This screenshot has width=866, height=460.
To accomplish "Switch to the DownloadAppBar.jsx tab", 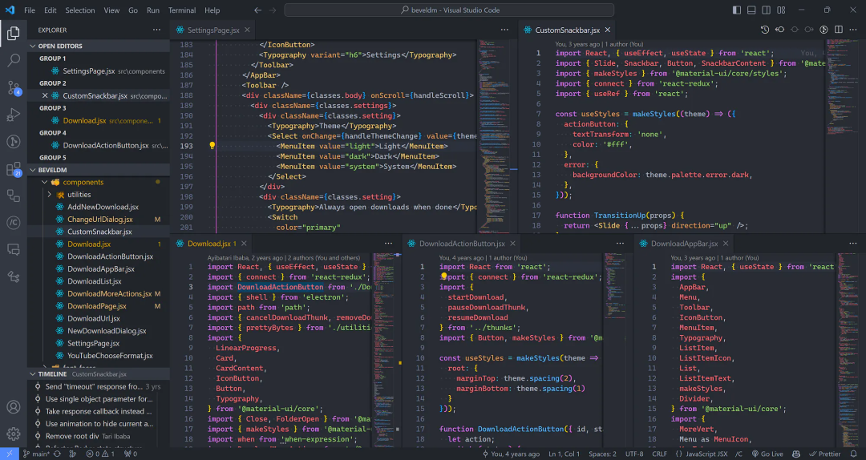I will pos(683,244).
